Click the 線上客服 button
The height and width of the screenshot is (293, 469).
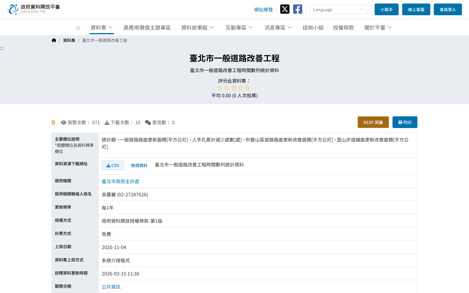pyautogui.click(x=416, y=9)
